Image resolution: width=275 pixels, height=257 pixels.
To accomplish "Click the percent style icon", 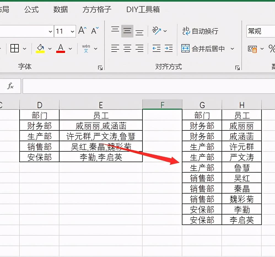I will tap(271, 49).
